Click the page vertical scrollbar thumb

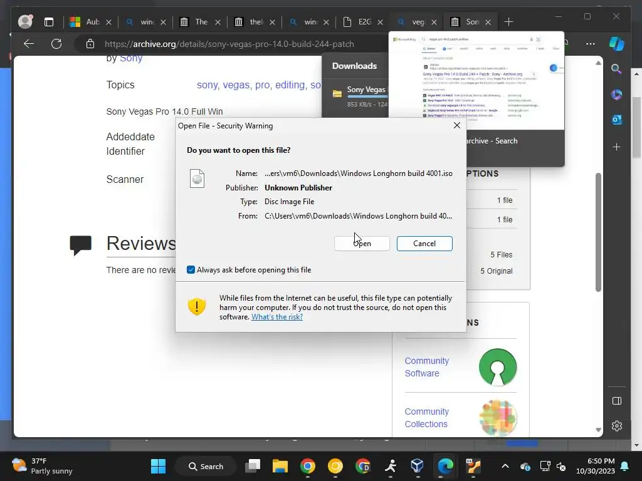point(598,232)
